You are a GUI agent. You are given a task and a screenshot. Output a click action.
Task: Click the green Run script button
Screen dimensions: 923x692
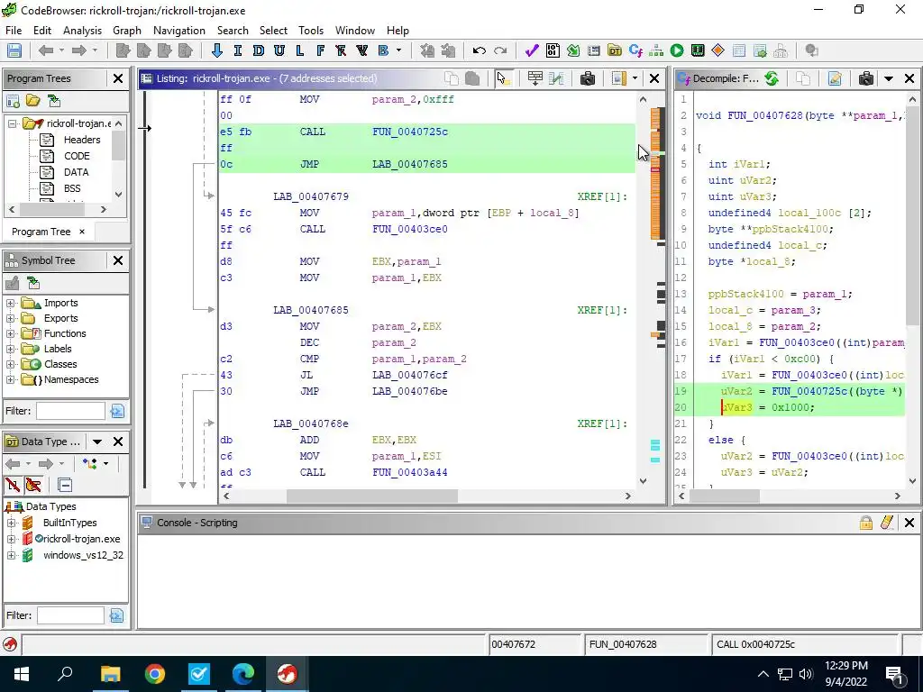676,51
